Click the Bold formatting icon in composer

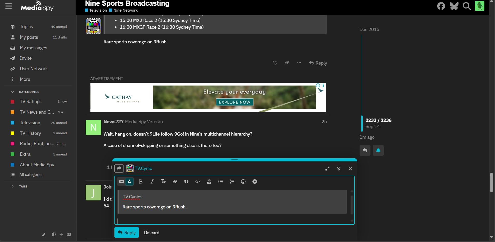141,182
